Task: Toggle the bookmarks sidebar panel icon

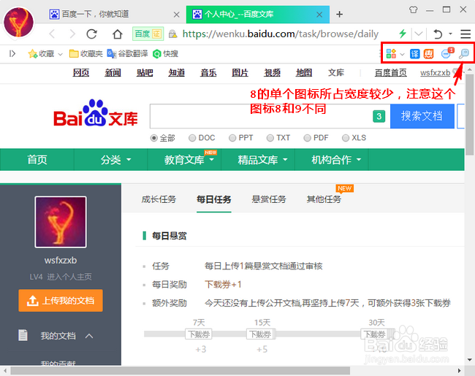Action: tap(12, 54)
